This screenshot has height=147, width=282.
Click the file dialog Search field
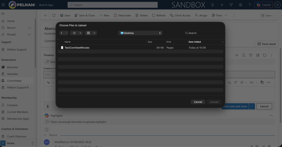[x=202, y=33]
